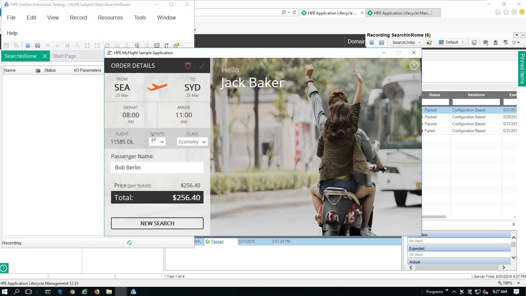
Task: Open the browser zoom 100% dropdown
Action: pyautogui.click(x=519, y=283)
